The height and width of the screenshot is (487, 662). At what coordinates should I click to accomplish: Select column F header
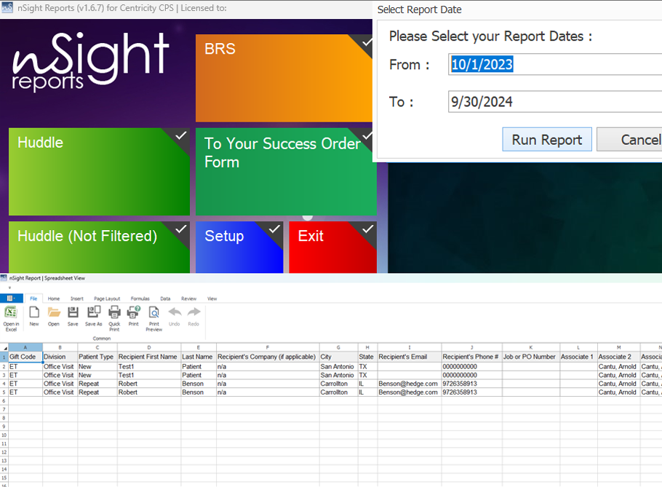tap(268, 348)
